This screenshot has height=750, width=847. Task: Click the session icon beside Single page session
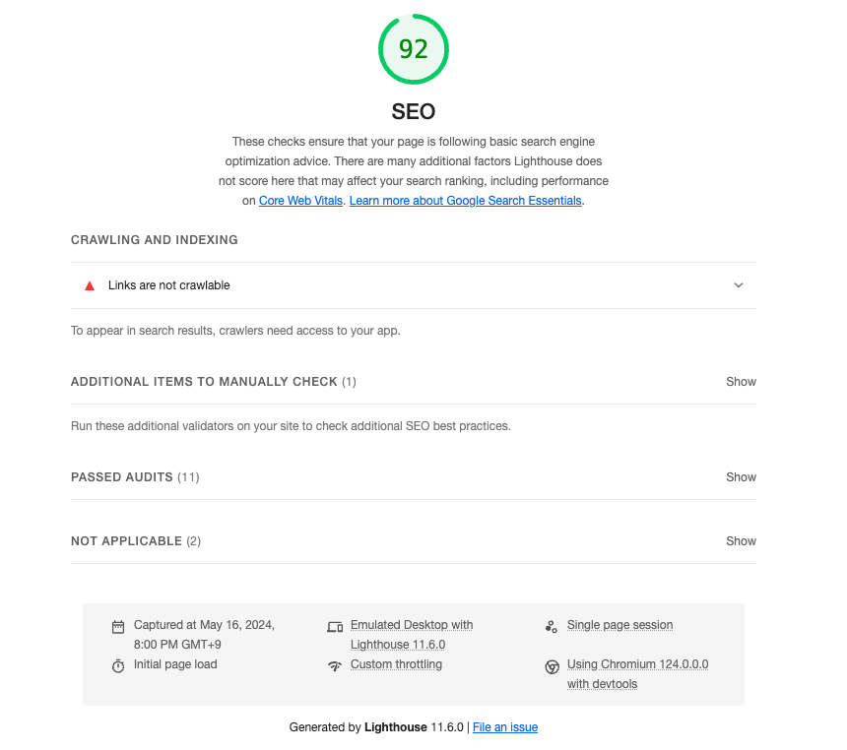tap(551, 627)
